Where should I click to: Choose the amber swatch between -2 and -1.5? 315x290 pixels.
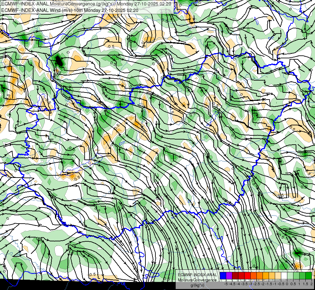pos(266,275)
